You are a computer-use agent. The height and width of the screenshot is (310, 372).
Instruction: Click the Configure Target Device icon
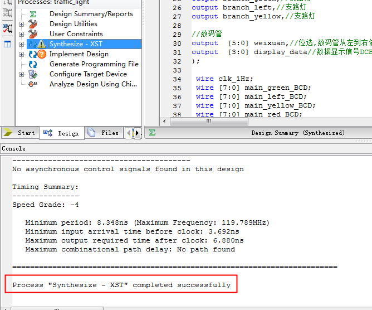(x=33, y=74)
